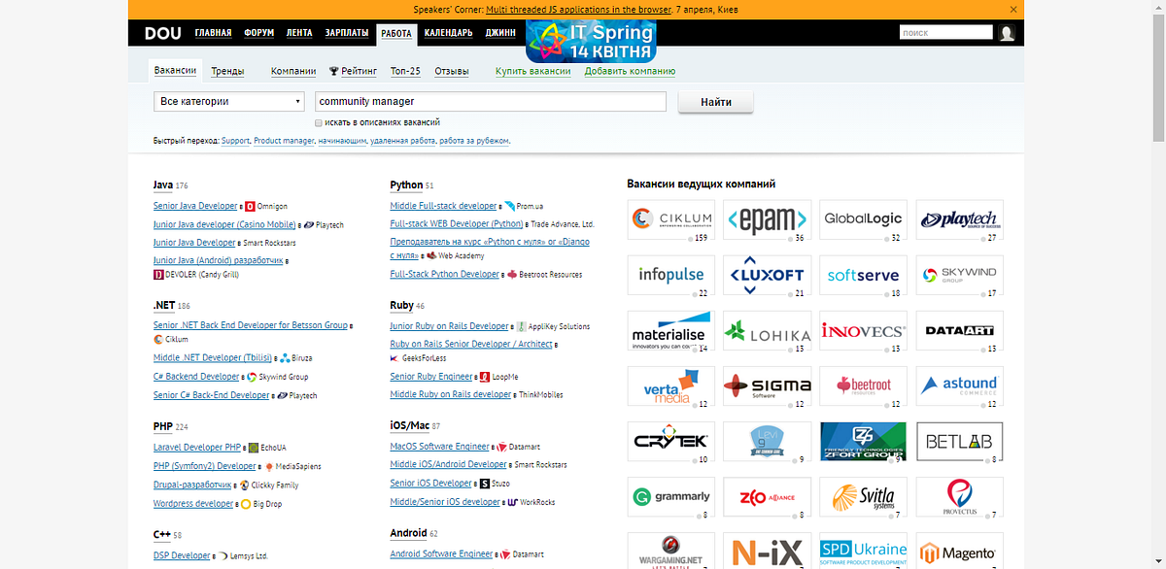Open BetLab company logo tile
The image size is (1166, 569).
(960, 442)
